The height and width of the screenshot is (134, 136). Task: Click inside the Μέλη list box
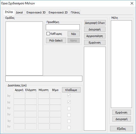(121, 64)
